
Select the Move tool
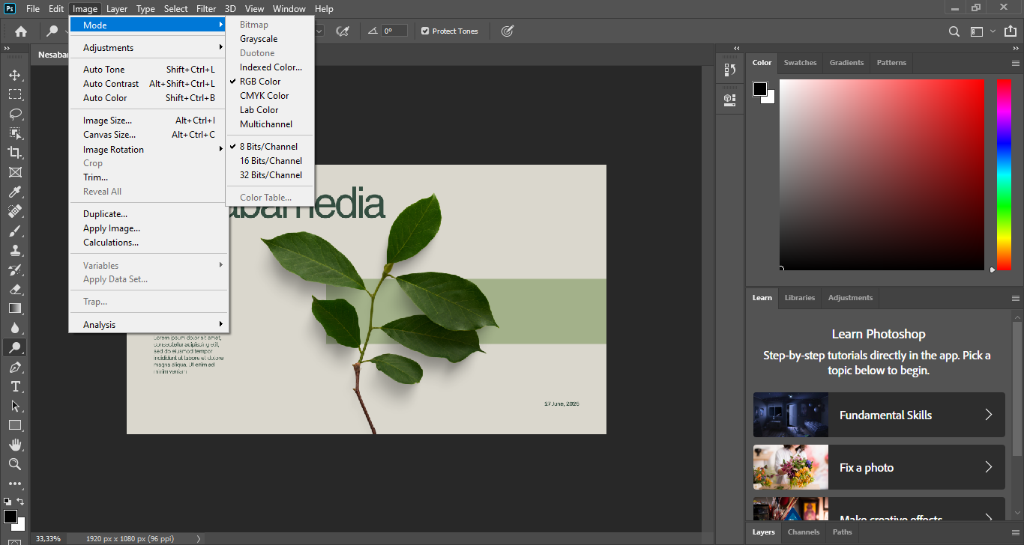pos(14,75)
